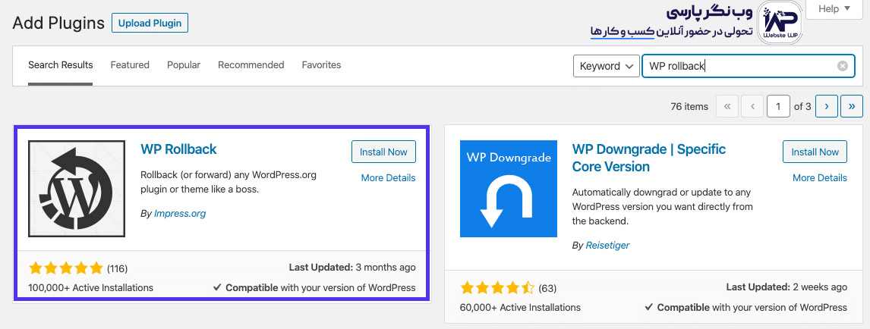Image resolution: width=870 pixels, height=329 pixels.
Task: Select the Recommended tab
Action: [x=251, y=65]
